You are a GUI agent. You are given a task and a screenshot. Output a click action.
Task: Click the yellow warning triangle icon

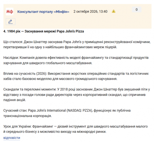pos(113,11)
